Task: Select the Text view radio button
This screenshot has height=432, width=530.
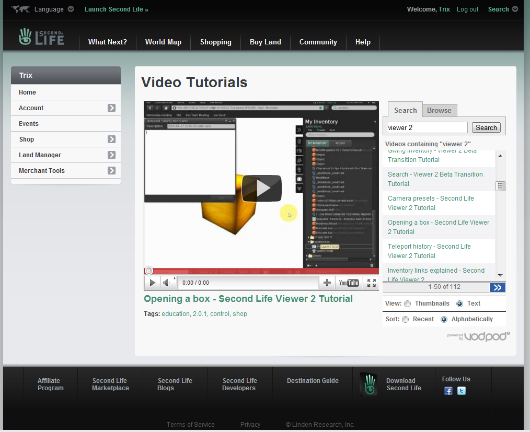Action: (459, 303)
